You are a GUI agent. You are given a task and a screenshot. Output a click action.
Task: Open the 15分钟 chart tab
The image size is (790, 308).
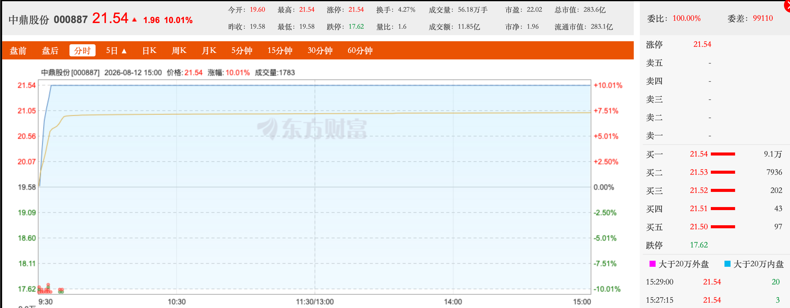[x=280, y=51]
